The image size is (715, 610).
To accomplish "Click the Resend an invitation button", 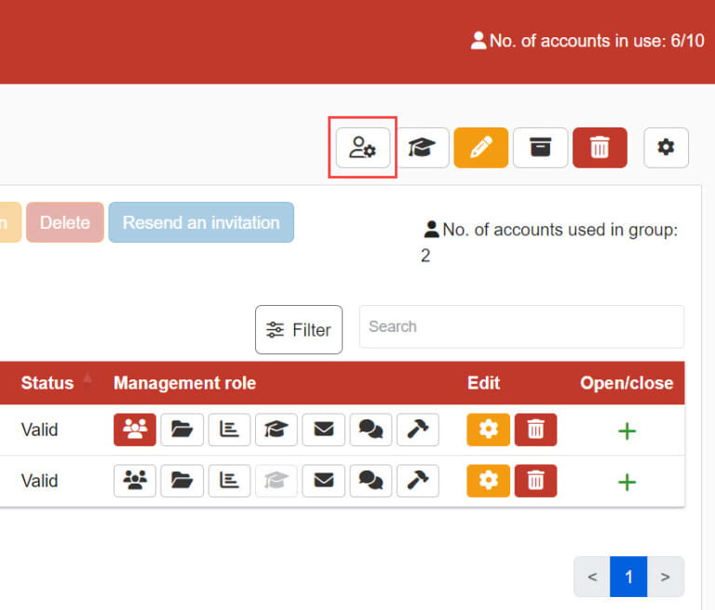I will (x=201, y=222).
